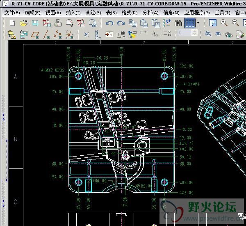Select the 4-M12 DP25 note
Screen dimensions: 246x226
click(x=53, y=70)
